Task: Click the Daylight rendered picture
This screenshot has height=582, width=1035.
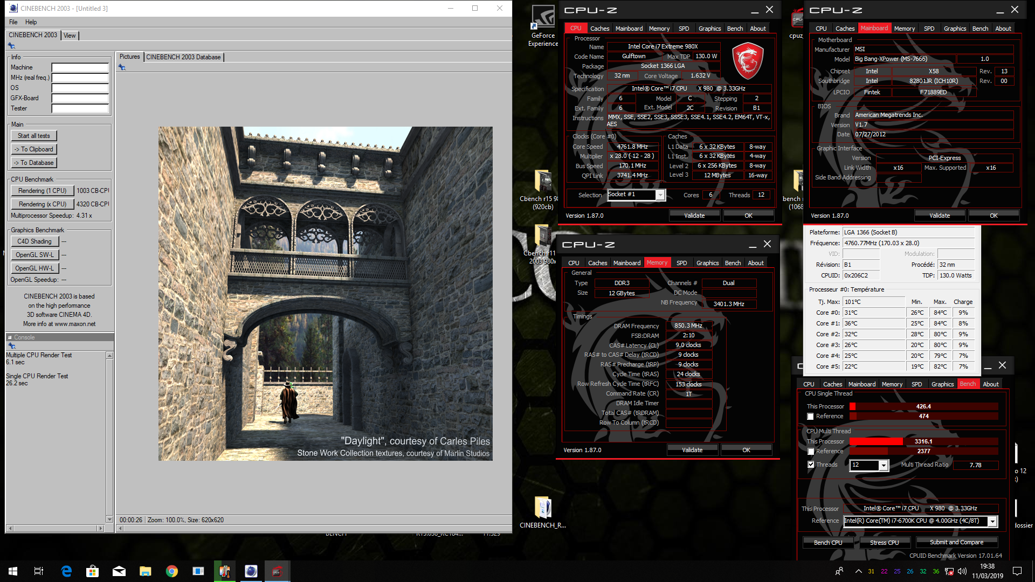Action: pos(325,294)
